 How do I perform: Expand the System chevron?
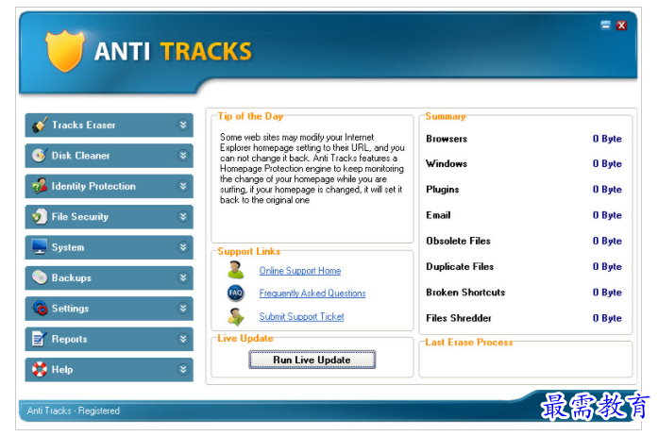point(183,247)
